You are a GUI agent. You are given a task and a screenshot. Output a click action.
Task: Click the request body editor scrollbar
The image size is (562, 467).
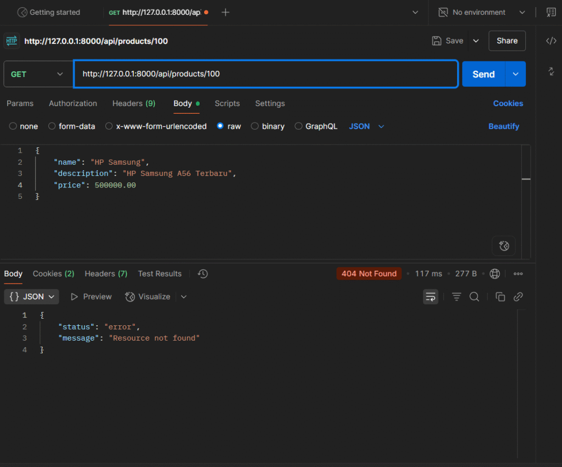(526, 179)
